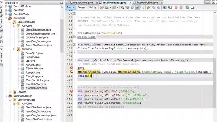This screenshot has height=122, width=217.
Task: Close the fDanhSachOnline.java tab
Action: 97,3
